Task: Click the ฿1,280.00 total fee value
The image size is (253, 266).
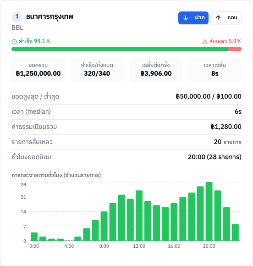Action: pyautogui.click(x=226, y=127)
